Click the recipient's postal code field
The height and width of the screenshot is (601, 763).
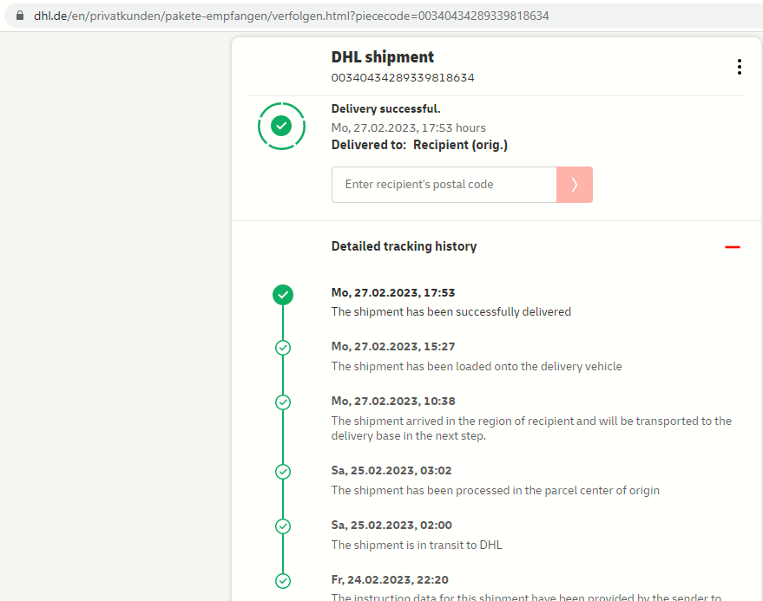click(x=444, y=185)
